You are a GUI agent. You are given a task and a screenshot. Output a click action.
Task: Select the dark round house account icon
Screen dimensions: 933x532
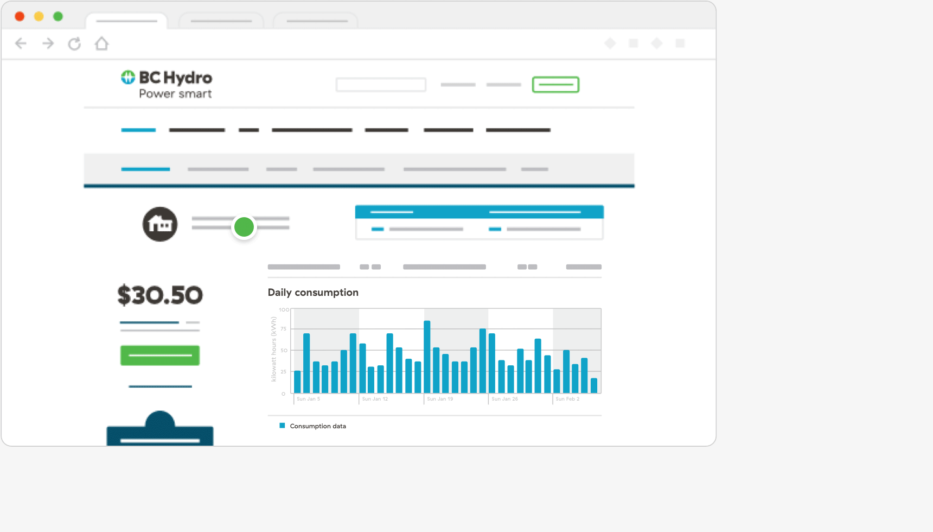coord(160,224)
